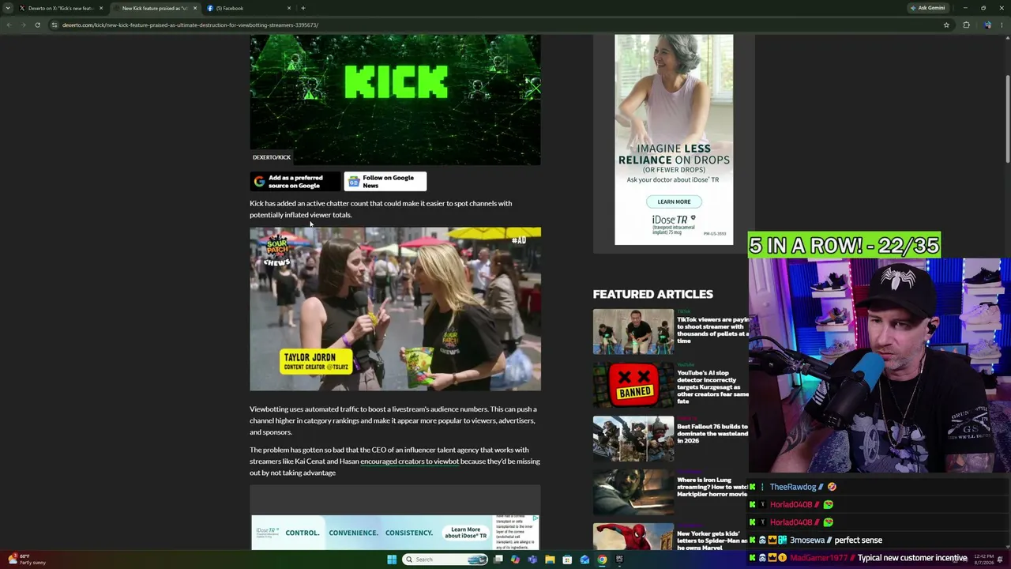Image resolution: width=1011 pixels, height=569 pixels.
Task: Open Best Fallout 76 builds article headline
Action: (712, 434)
